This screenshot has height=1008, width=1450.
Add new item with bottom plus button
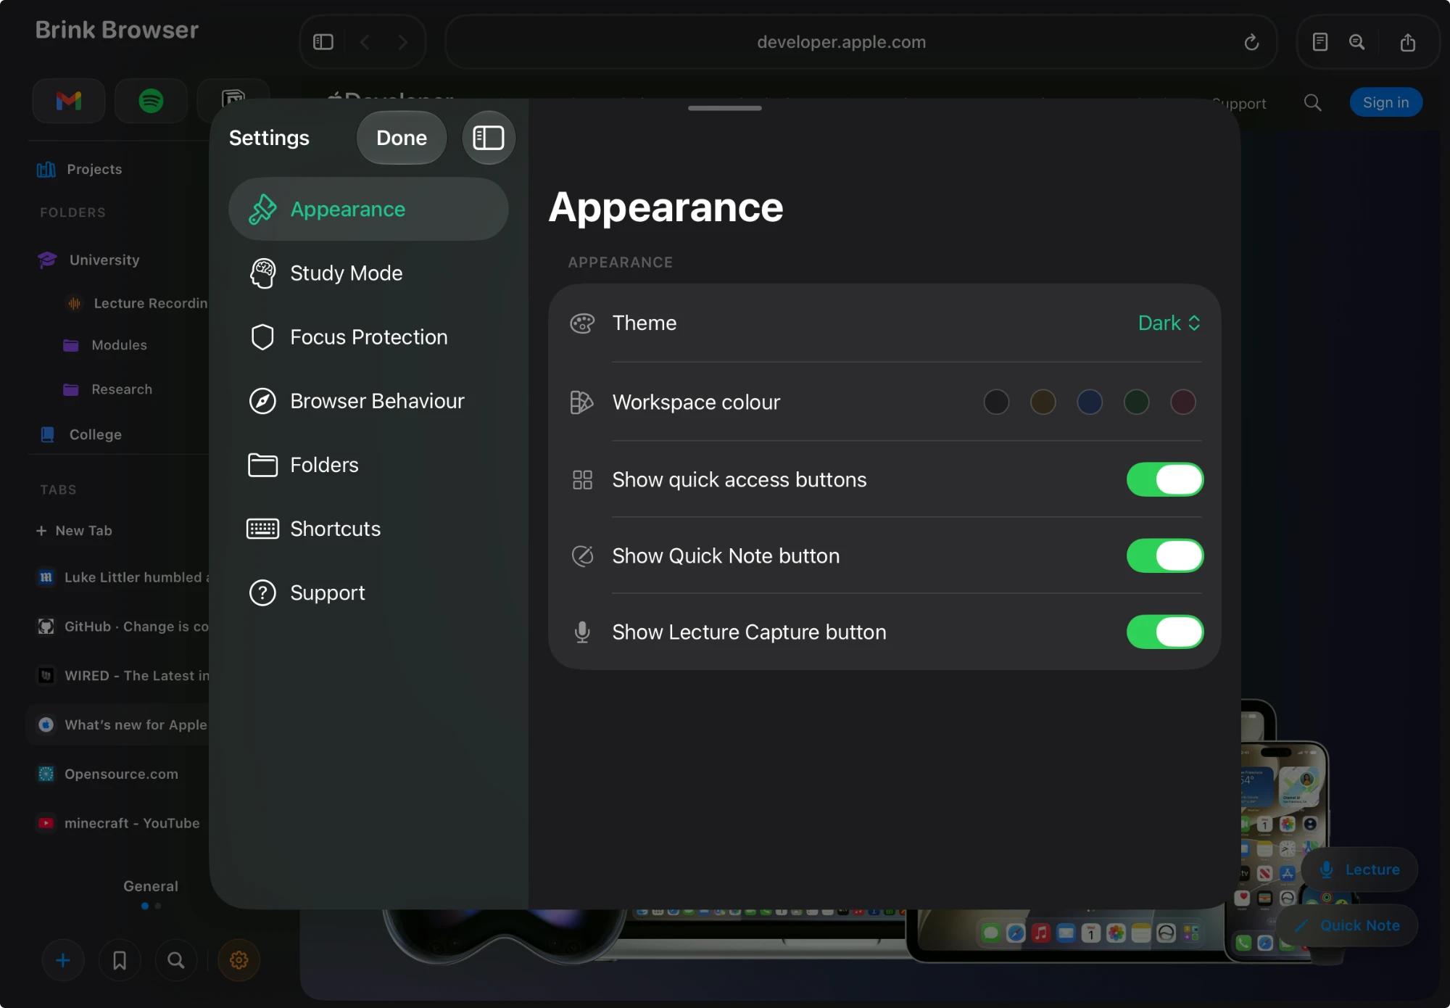point(63,960)
